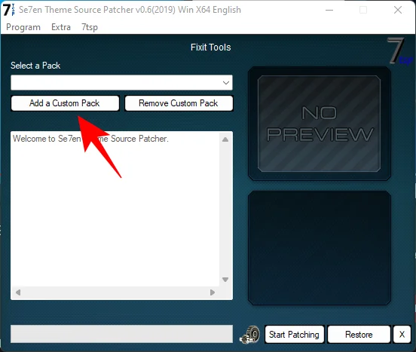Click the log horizontal scroll left arrow
416x352 pixels.
pyautogui.click(x=18, y=292)
